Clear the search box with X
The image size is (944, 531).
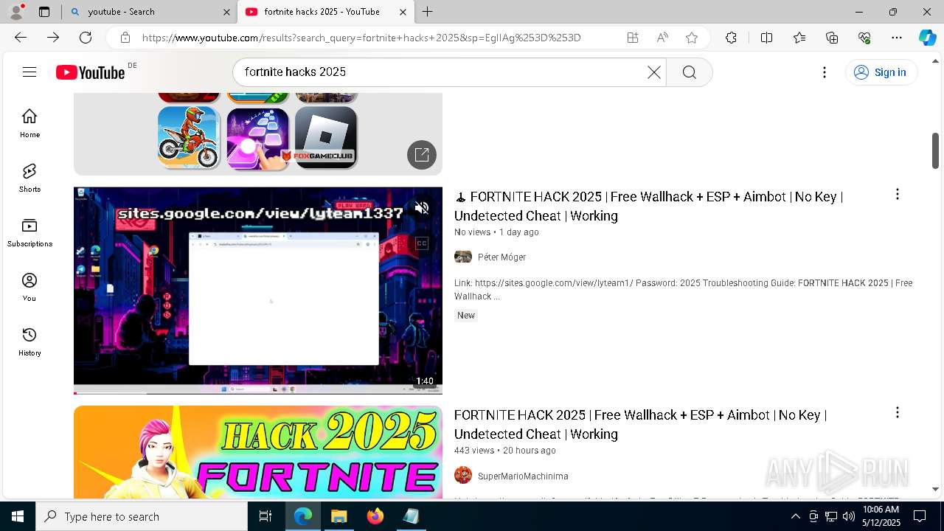[x=654, y=72]
